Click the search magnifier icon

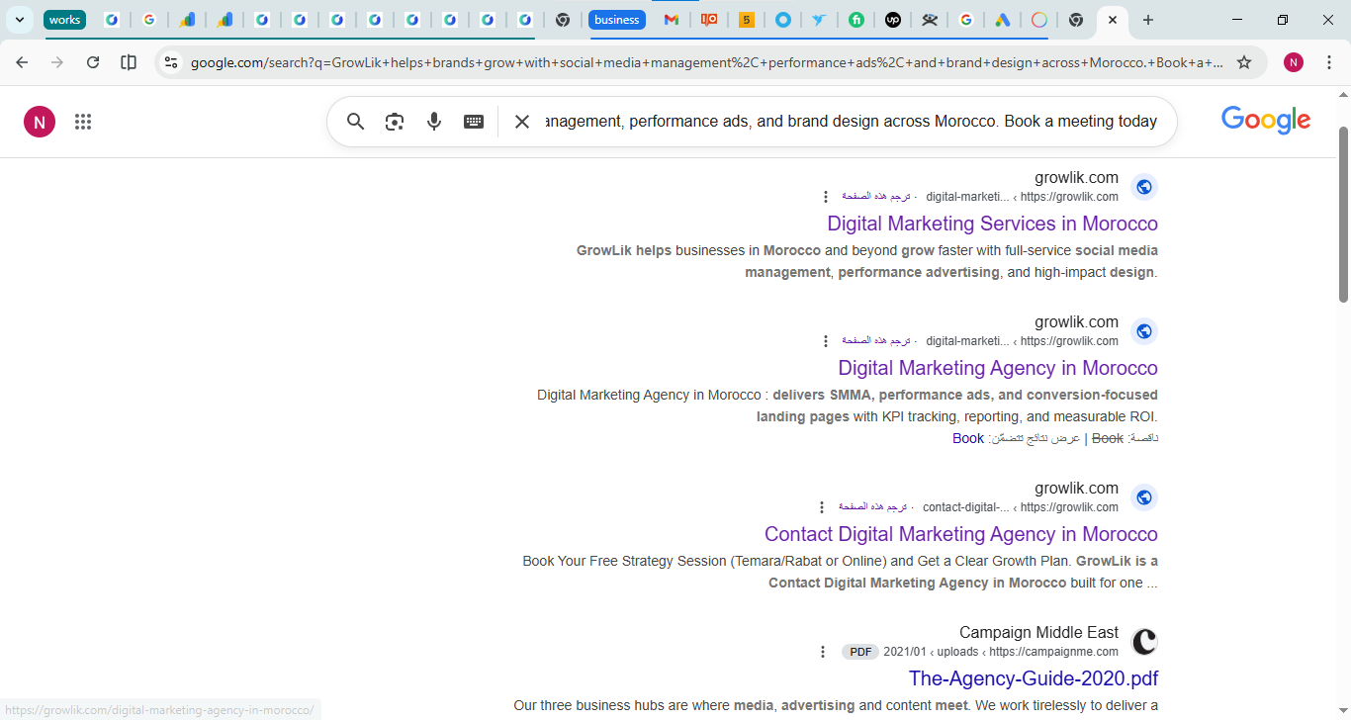pyautogui.click(x=356, y=122)
